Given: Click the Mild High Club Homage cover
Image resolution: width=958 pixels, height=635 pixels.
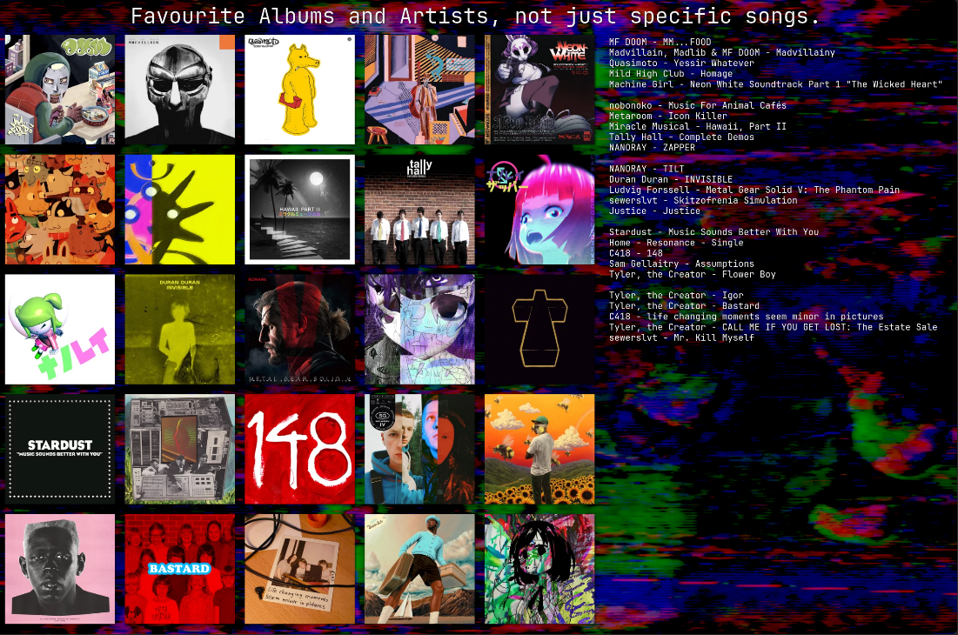Looking at the screenshot, I should tap(419, 90).
